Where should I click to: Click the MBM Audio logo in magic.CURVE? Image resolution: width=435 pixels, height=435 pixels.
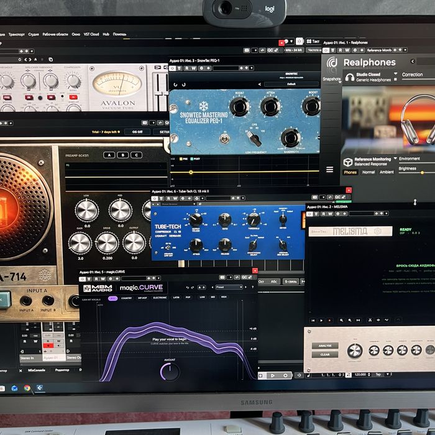click(x=98, y=288)
